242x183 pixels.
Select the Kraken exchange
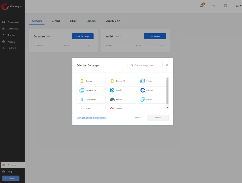click(x=121, y=99)
